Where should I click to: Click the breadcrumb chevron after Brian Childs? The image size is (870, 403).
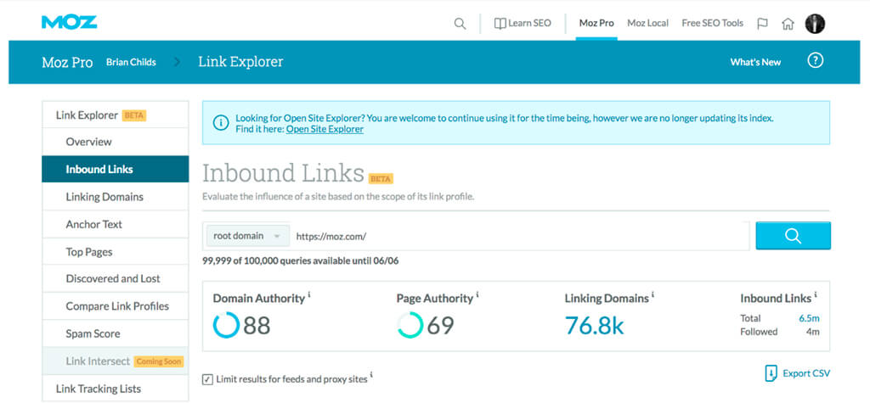click(177, 62)
